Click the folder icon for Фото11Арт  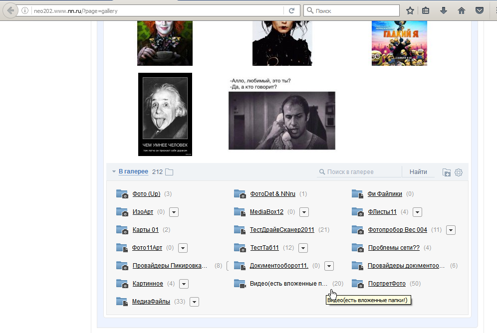click(122, 248)
